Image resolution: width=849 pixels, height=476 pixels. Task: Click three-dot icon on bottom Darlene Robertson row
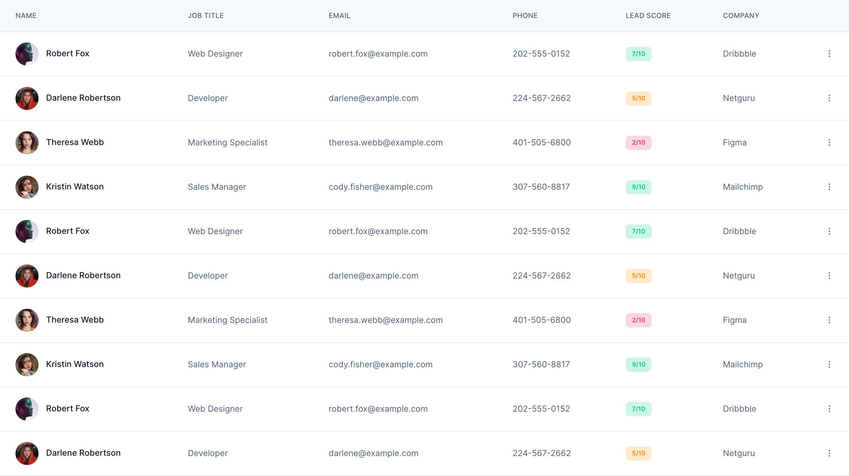point(829,453)
